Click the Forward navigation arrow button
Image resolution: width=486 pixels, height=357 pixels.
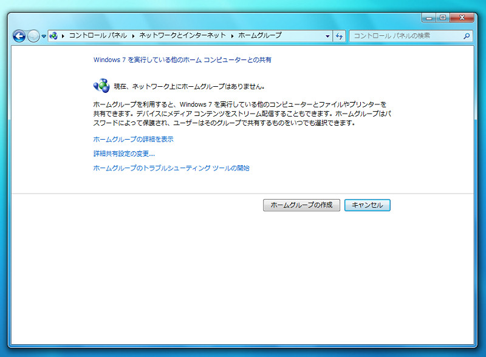click(33, 36)
